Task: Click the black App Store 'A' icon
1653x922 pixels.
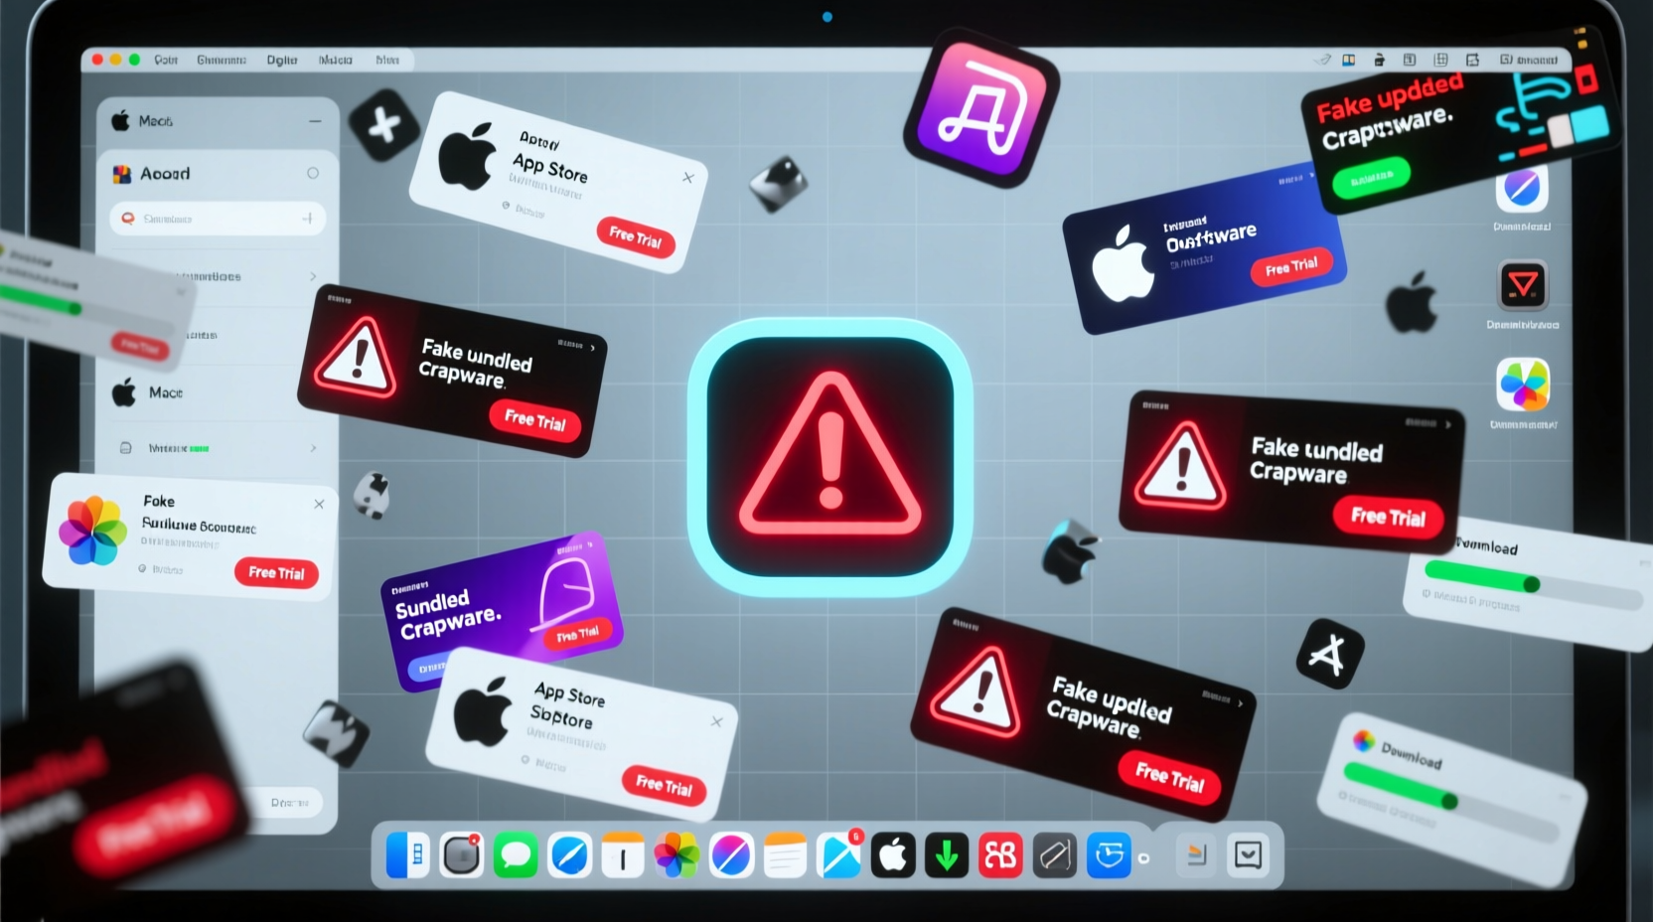Action: [x=1329, y=654]
